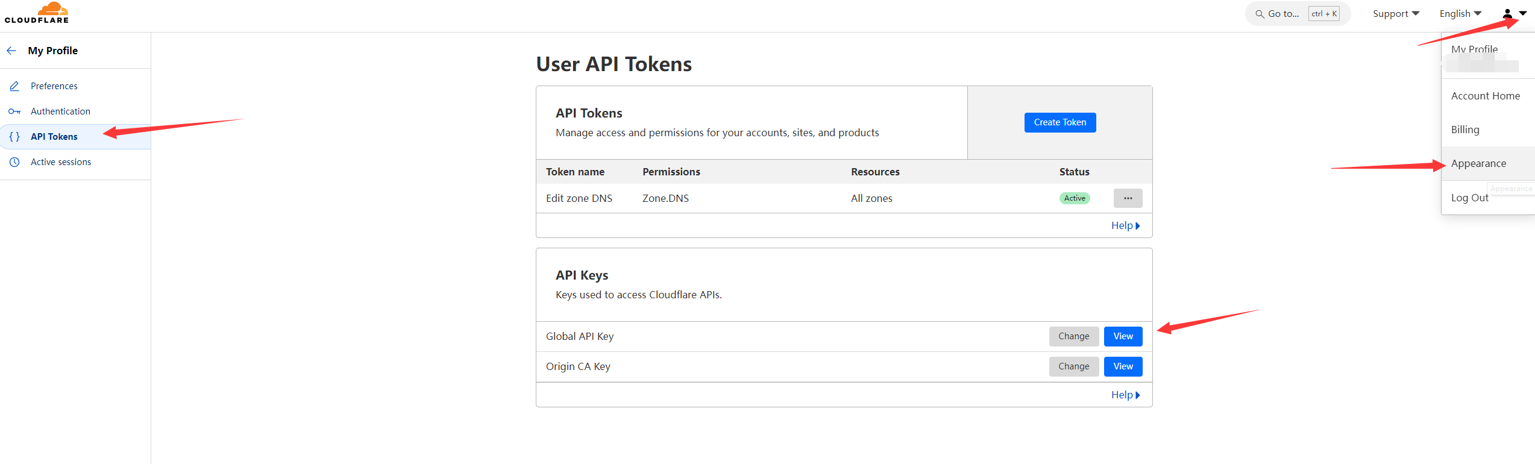Click the back arrow beside My Profile
The width and height of the screenshot is (1535, 464).
tap(11, 51)
